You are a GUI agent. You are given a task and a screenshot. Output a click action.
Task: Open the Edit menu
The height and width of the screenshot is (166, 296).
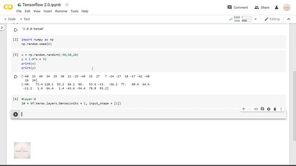(27, 11)
